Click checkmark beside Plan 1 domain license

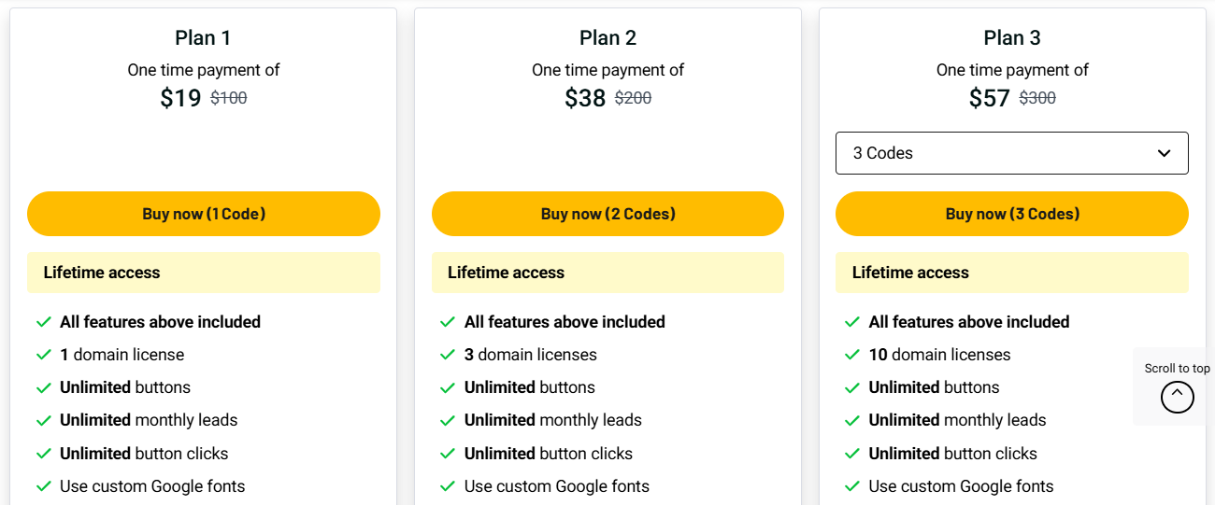(43, 355)
